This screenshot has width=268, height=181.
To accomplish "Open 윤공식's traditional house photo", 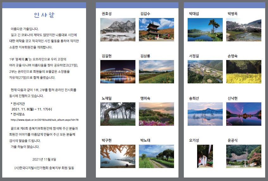I will click(x=244, y=156).
